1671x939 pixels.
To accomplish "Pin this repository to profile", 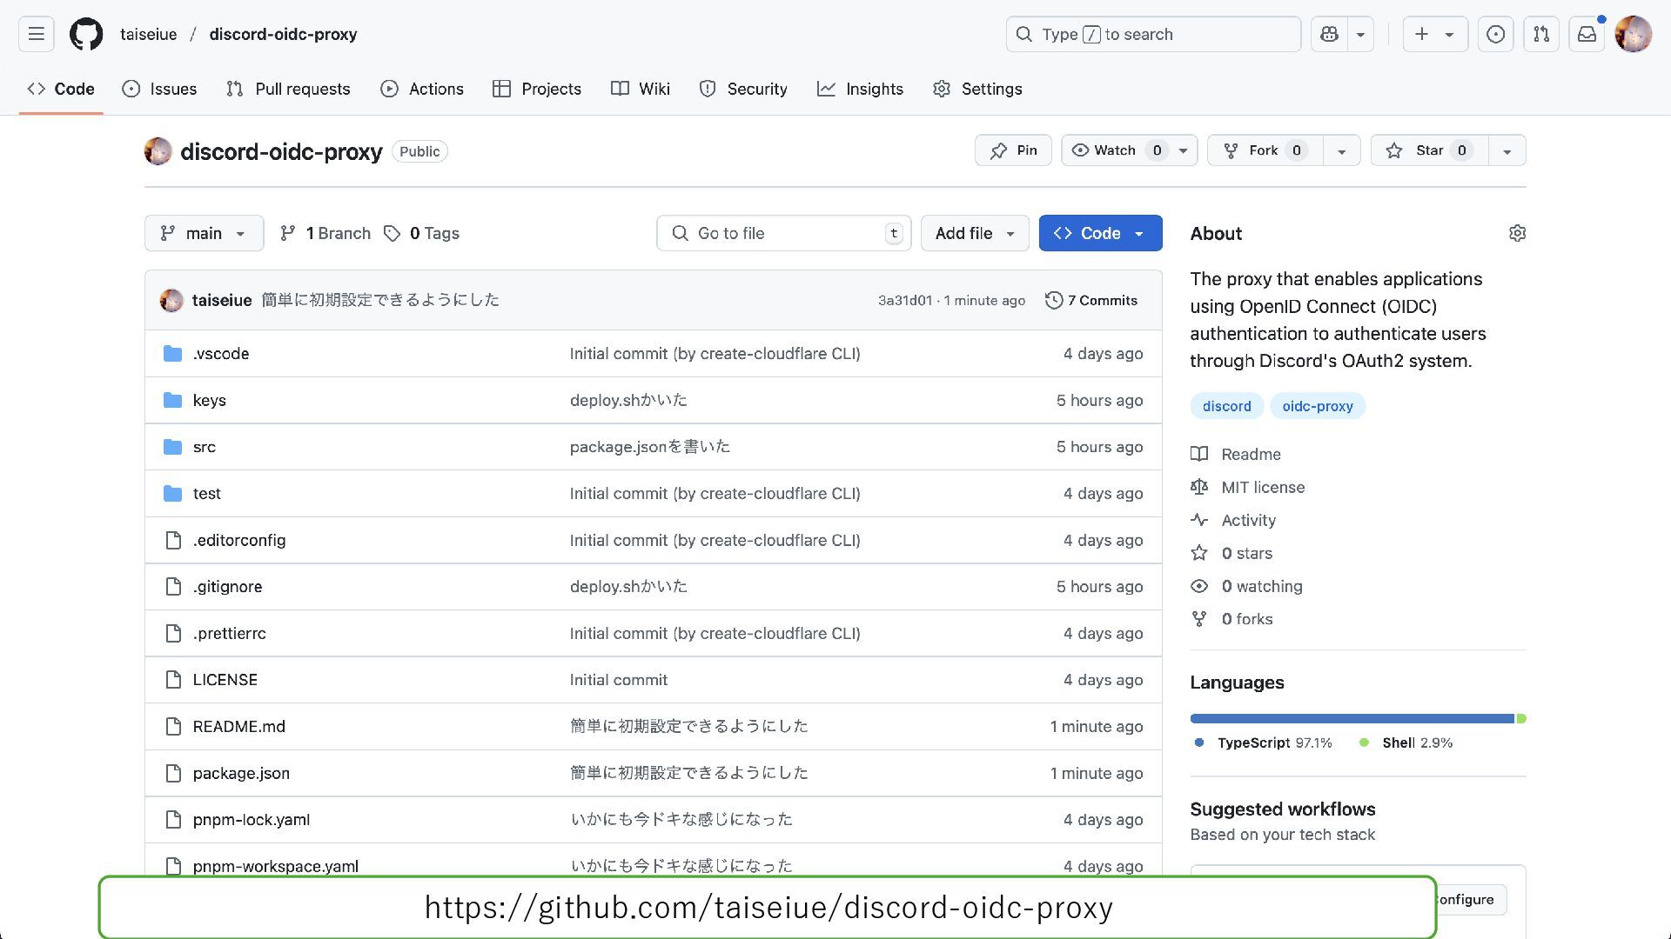I will click(x=1013, y=150).
